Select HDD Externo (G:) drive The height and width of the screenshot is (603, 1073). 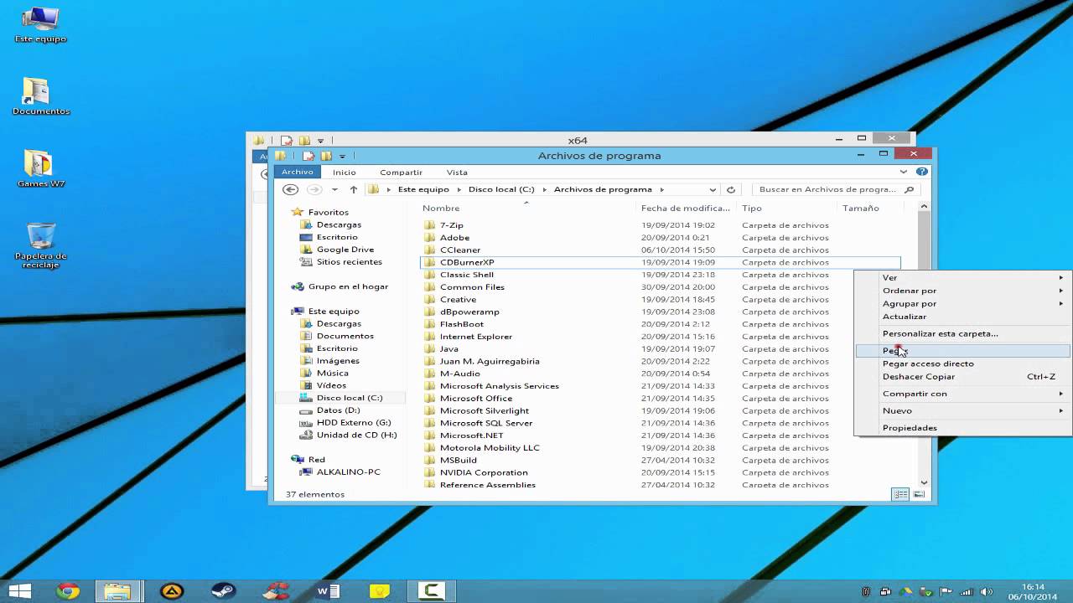[x=354, y=423]
